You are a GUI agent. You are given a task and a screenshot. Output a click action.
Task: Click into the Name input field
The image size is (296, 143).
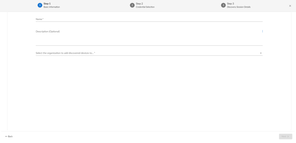click(x=149, y=19)
